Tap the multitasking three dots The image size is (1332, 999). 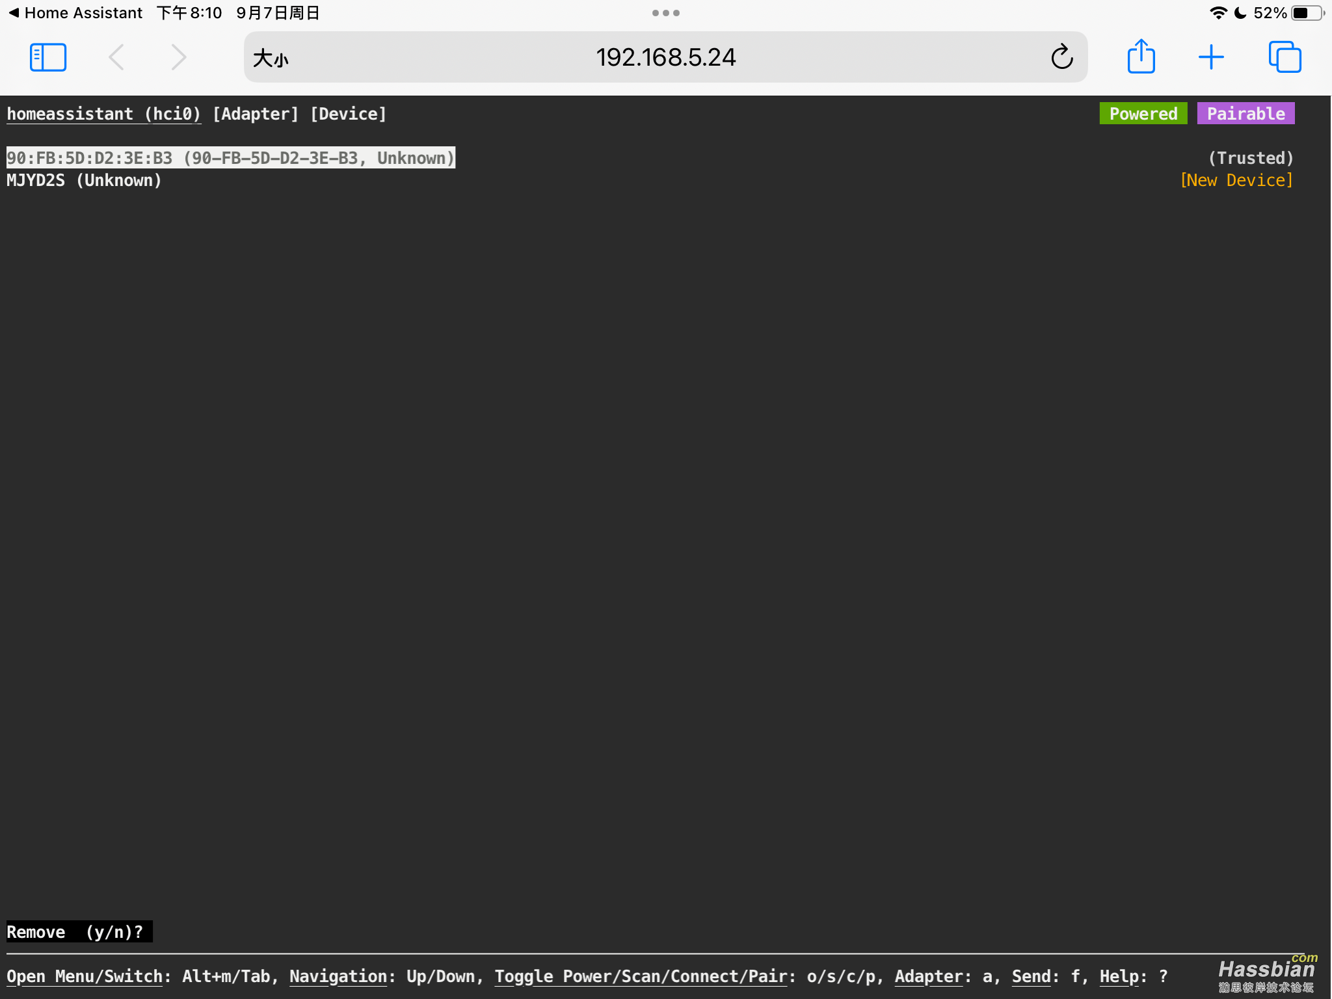(666, 13)
